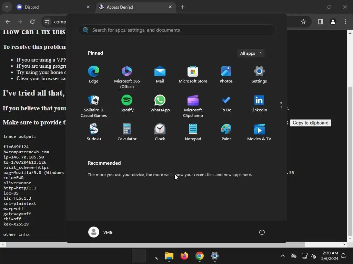This screenshot has width=353, height=264.
Task: Go to next page of pinned apps
Action: [281, 107]
